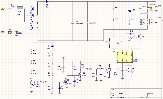This screenshot has width=163, height=99.
Task: Select diode D5 on the top rail
Action: point(47,1)
